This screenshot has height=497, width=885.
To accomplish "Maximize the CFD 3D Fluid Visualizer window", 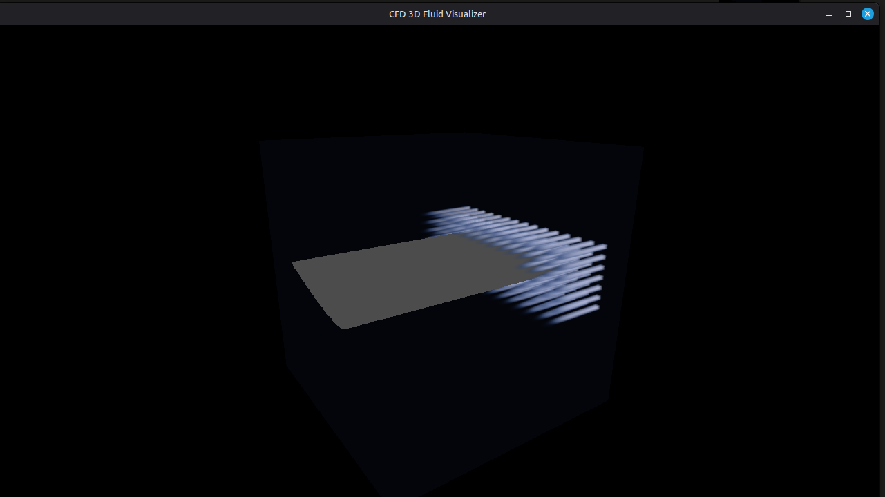I will point(848,14).
